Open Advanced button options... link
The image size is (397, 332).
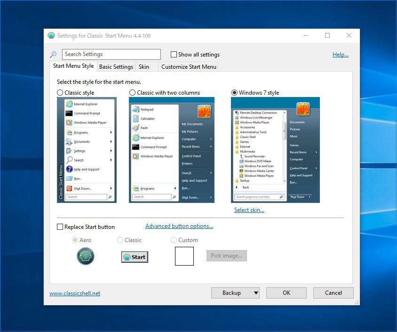[x=179, y=226]
